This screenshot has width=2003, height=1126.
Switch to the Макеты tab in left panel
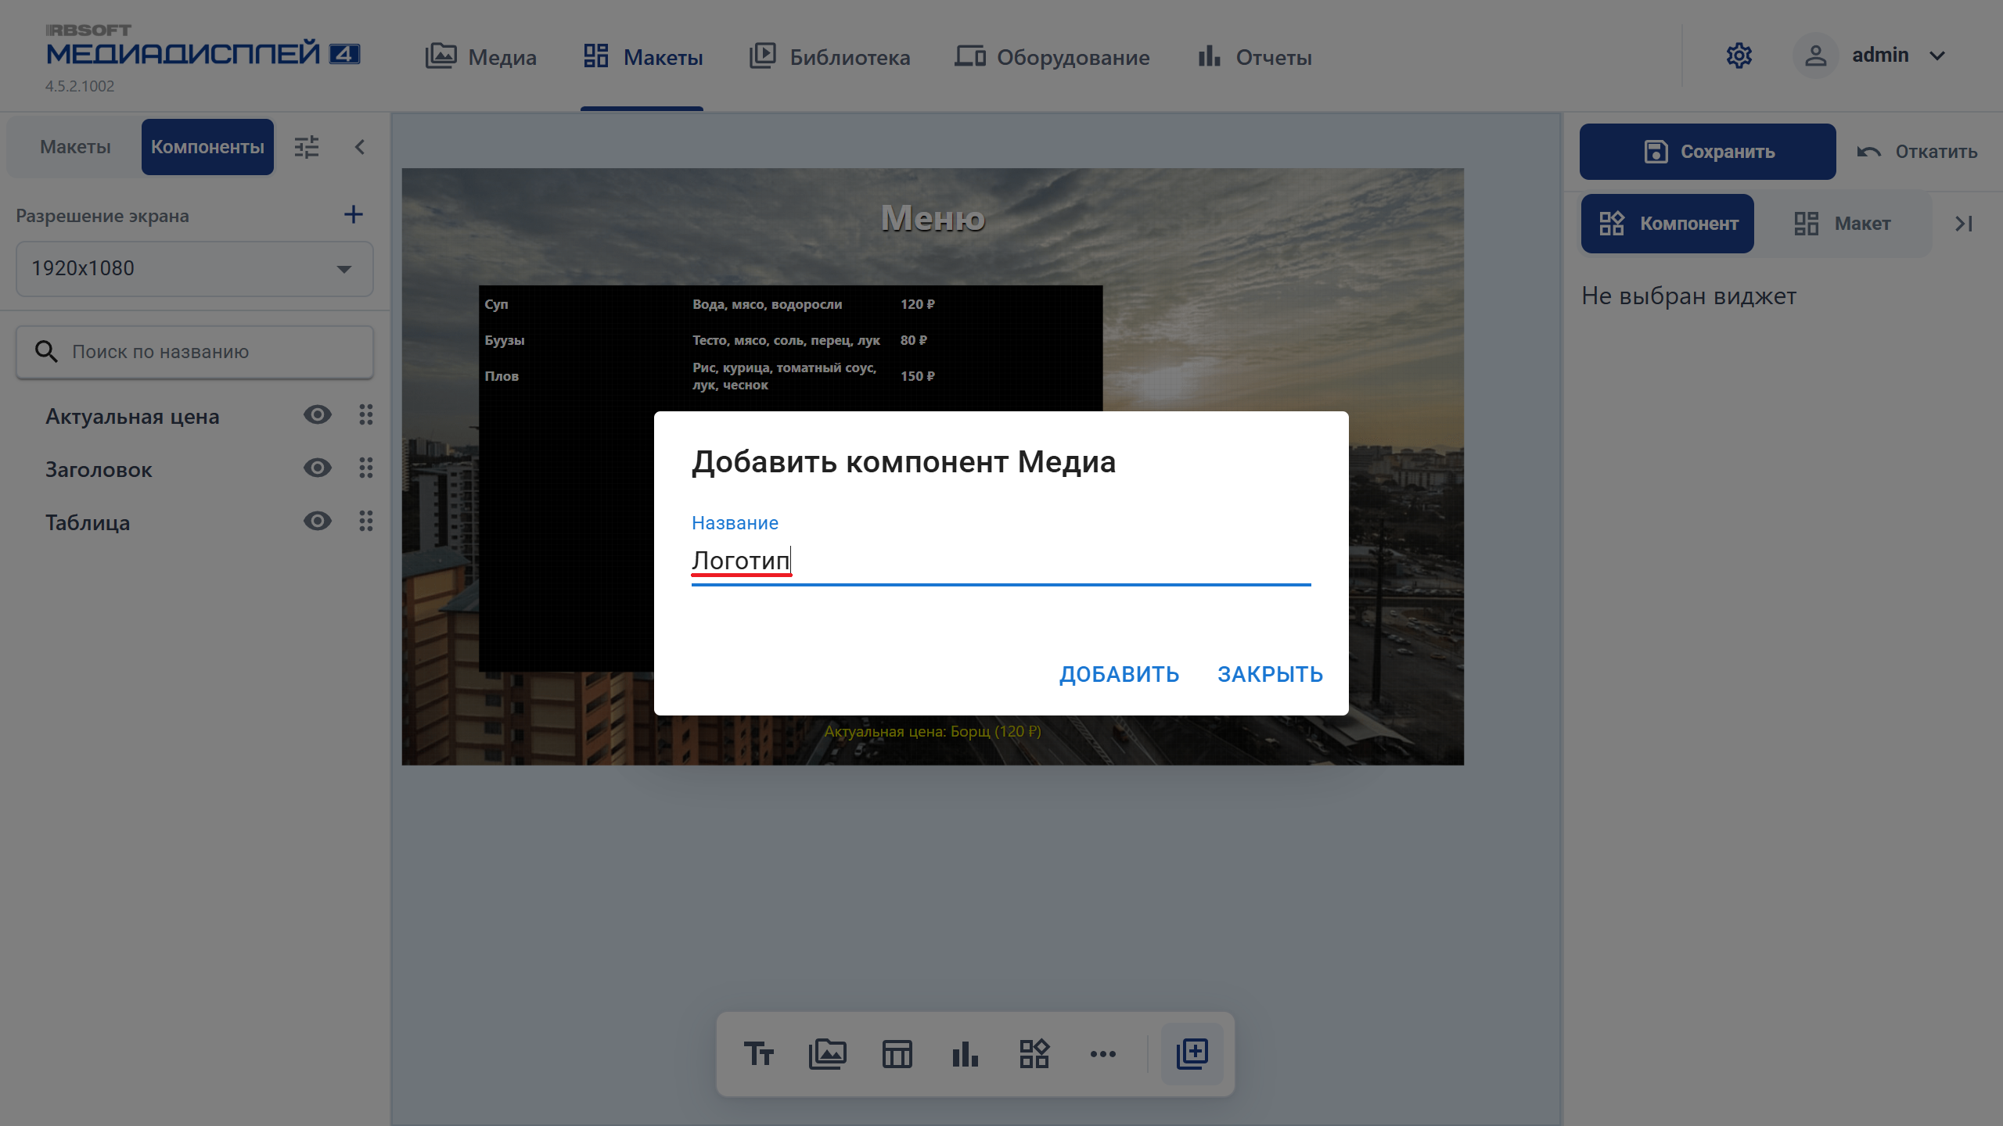coord(75,147)
